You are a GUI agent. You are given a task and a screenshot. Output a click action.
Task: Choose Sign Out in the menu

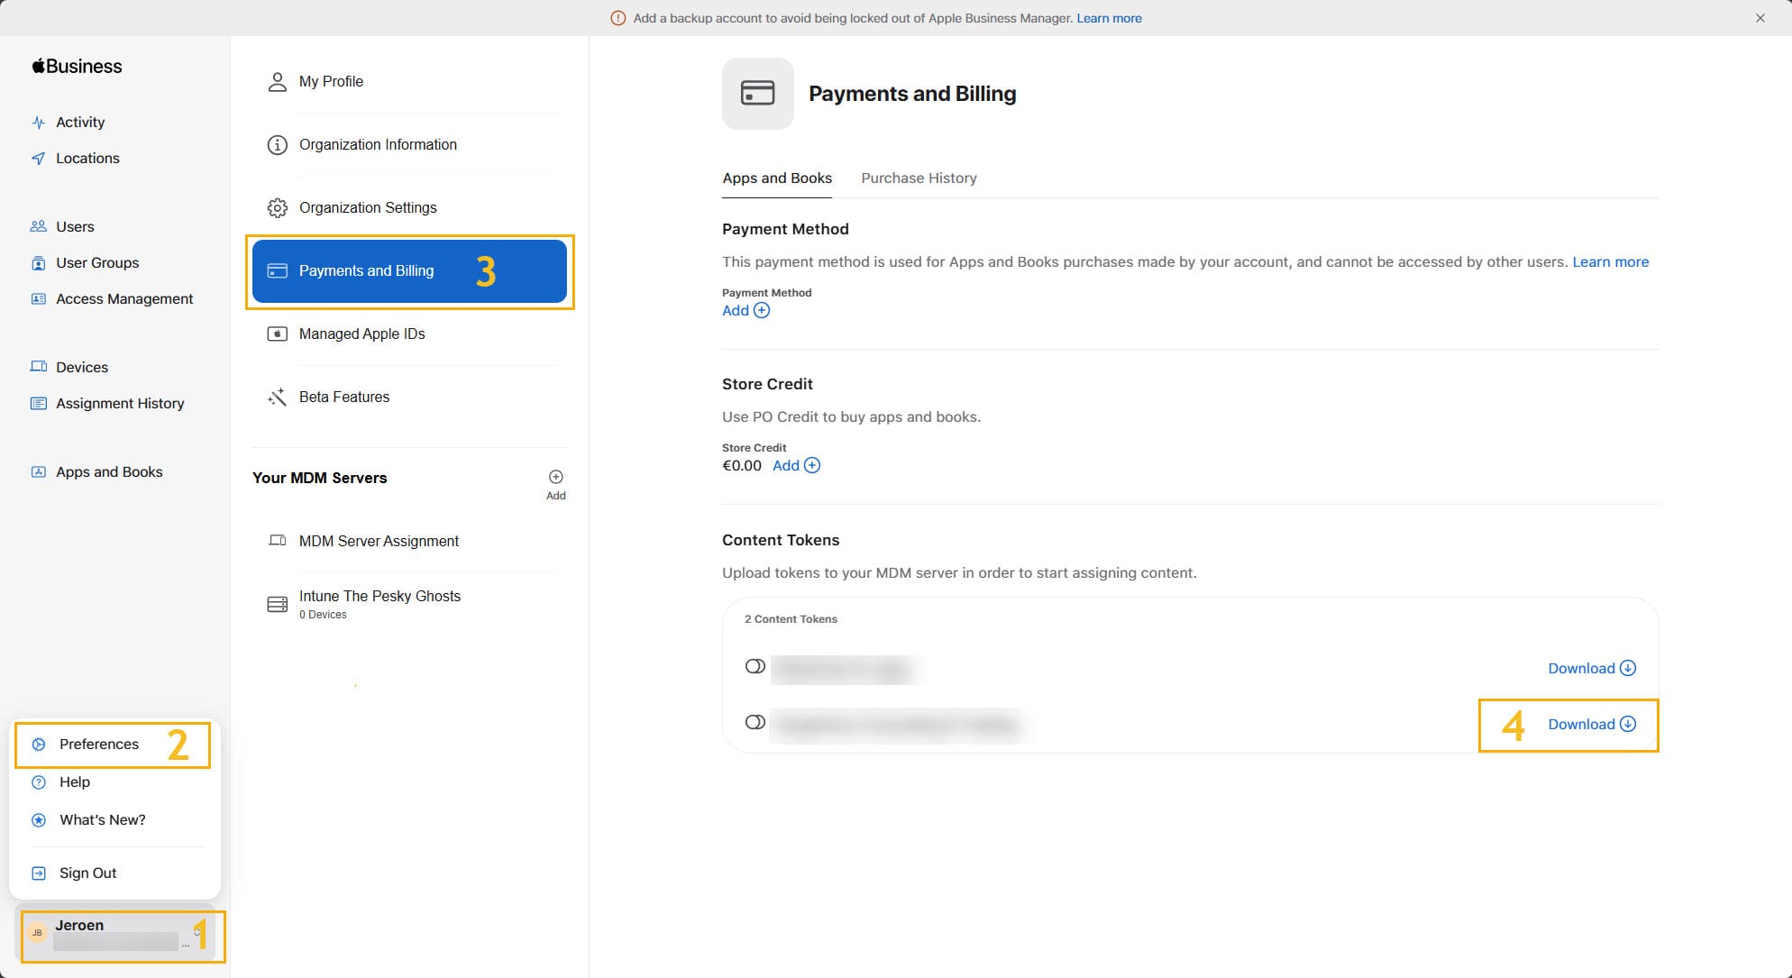point(87,873)
